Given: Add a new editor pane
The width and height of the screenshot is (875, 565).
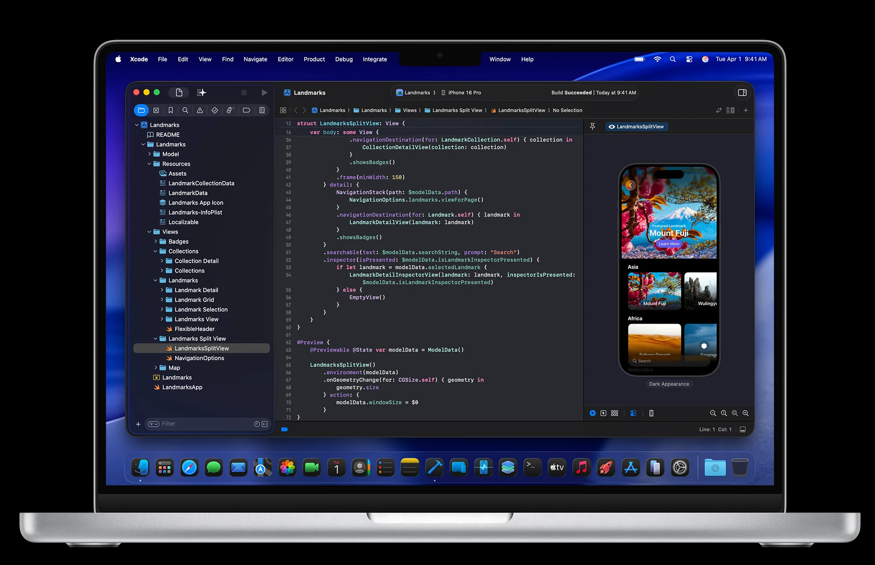Looking at the screenshot, I should click(x=746, y=110).
